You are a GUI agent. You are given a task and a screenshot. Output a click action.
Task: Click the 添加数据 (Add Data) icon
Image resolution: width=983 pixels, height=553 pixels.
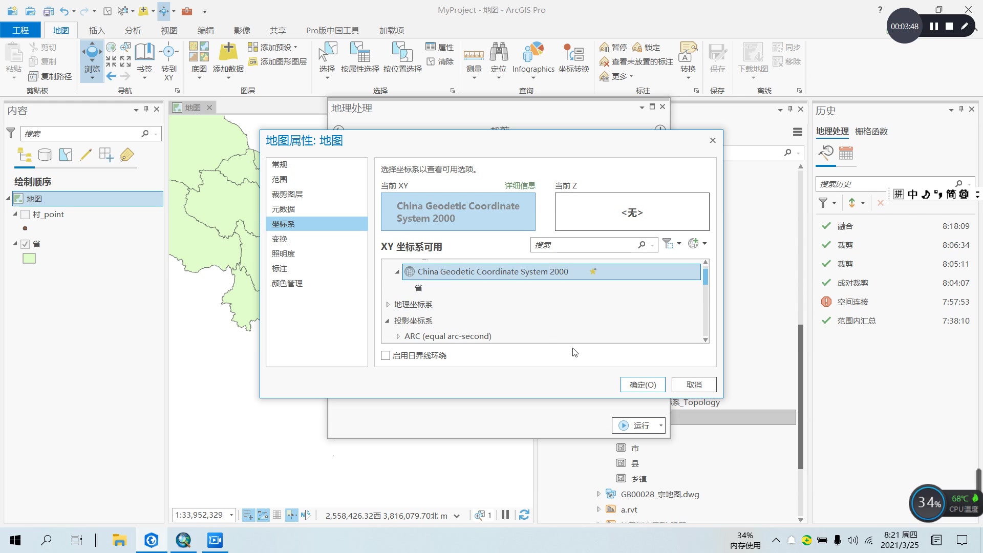tap(228, 54)
